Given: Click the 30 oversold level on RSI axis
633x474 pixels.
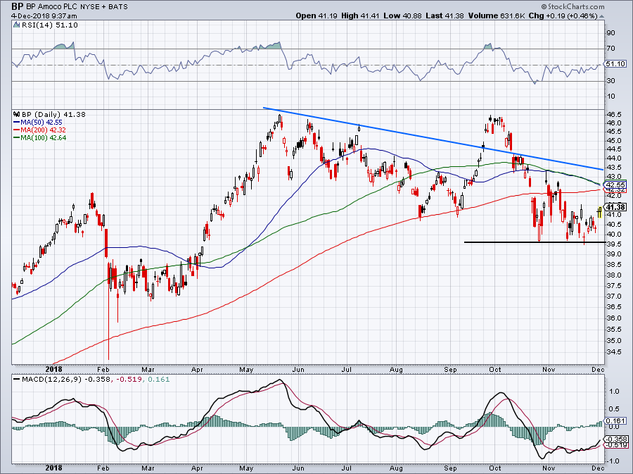Looking at the screenshot, I should pos(610,81).
